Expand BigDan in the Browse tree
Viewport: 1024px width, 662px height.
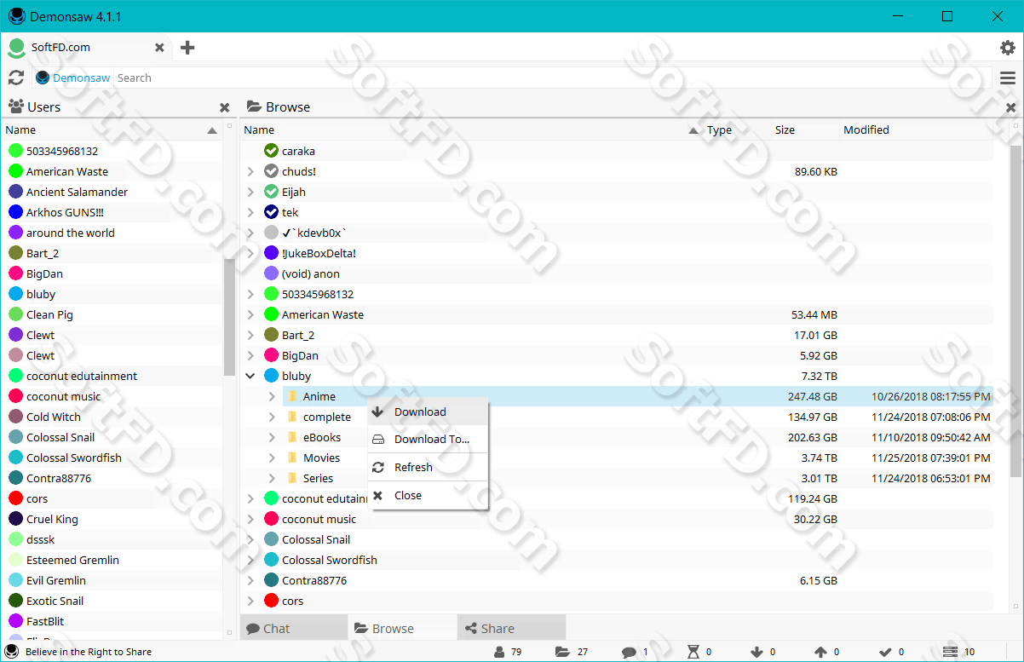click(x=250, y=355)
